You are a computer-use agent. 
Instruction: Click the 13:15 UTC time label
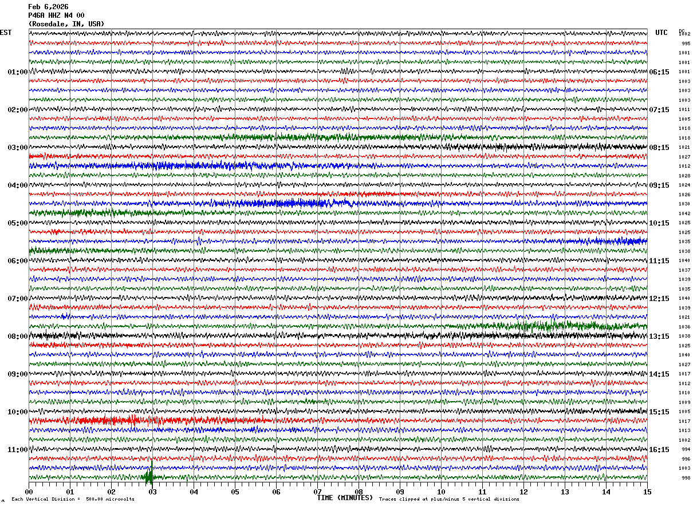coord(660,336)
